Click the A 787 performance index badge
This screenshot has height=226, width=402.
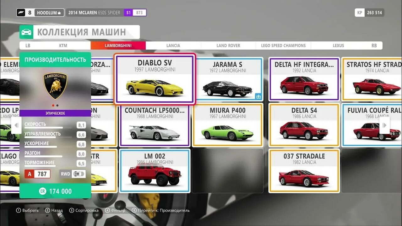pyautogui.click(x=37, y=174)
